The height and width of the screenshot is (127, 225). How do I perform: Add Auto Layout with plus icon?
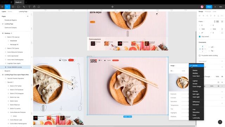[x=222, y=61]
